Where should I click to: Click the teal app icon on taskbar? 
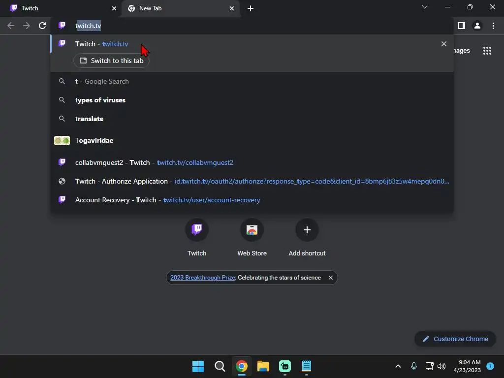(x=285, y=366)
